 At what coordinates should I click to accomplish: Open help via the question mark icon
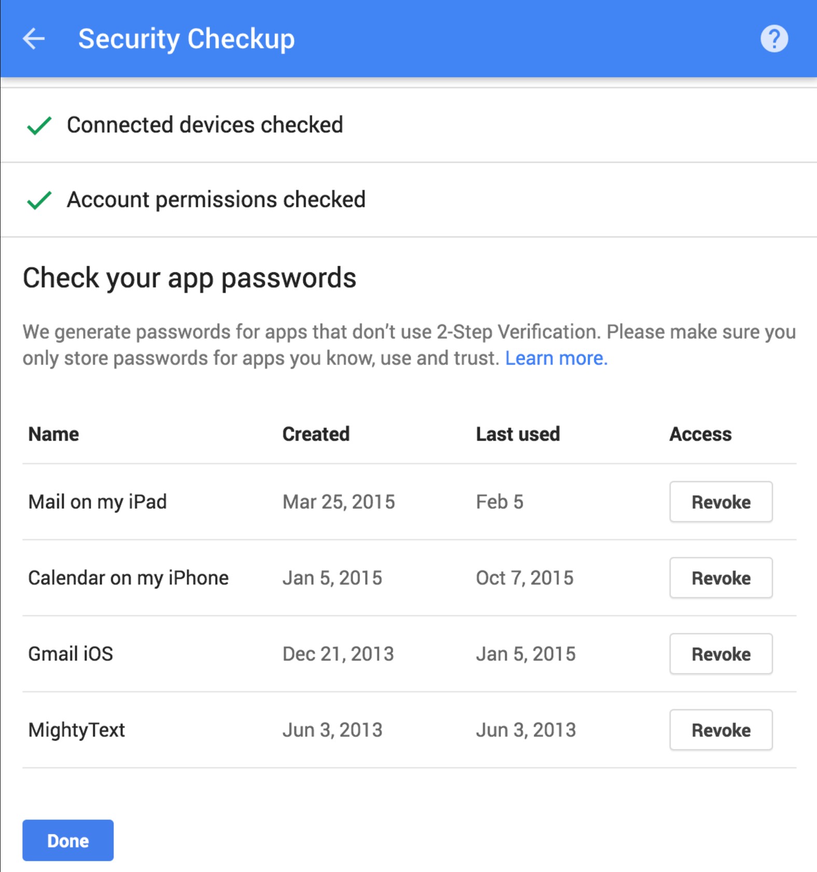[774, 39]
